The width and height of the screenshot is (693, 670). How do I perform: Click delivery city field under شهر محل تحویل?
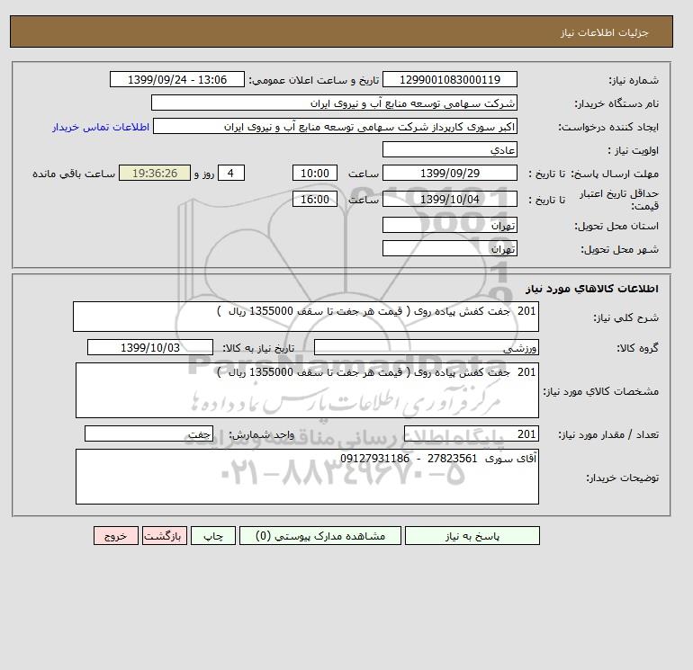449,248
